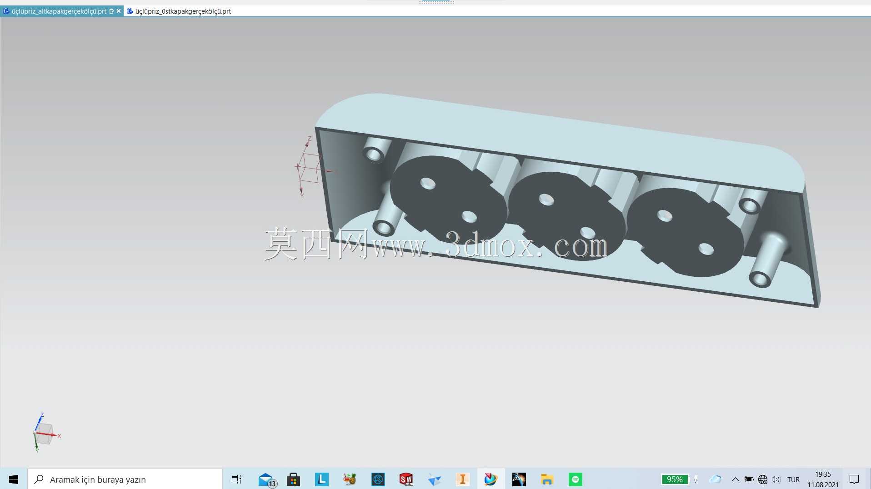Click the battery power tray icon
This screenshot has width=871, height=489.
click(749, 479)
